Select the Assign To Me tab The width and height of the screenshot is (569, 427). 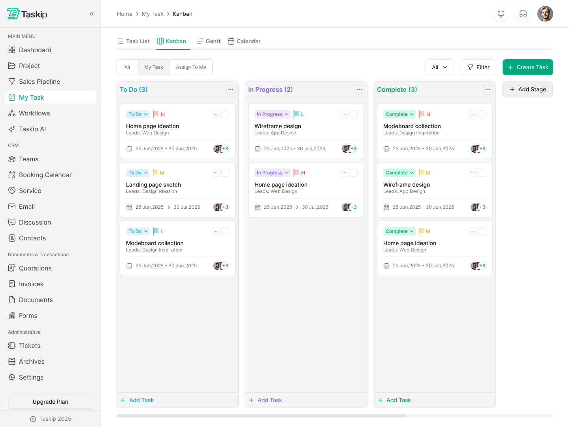pyautogui.click(x=191, y=67)
